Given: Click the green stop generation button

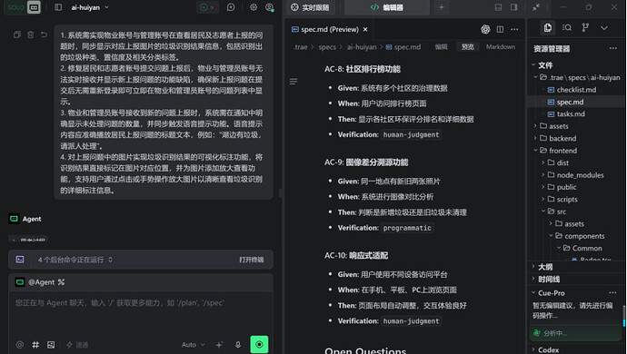Looking at the screenshot, I should point(259,344).
